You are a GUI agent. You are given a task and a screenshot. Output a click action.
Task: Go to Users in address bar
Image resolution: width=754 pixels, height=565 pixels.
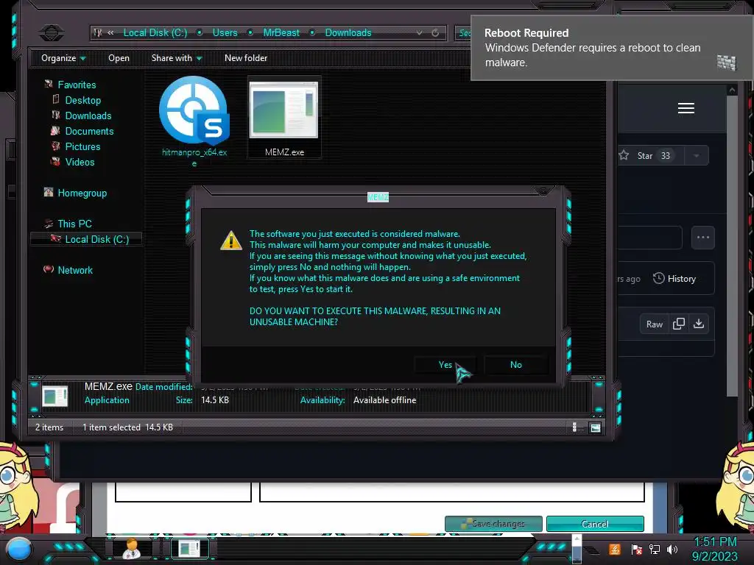coord(225,32)
